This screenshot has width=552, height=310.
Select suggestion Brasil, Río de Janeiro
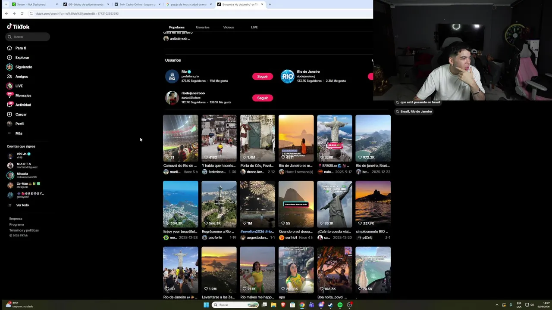tap(414, 112)
